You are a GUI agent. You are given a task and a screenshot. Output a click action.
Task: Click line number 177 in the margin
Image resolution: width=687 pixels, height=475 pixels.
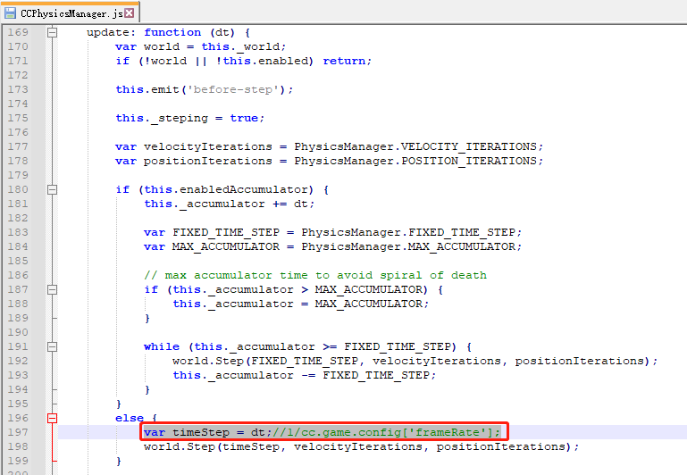[18, 146]
